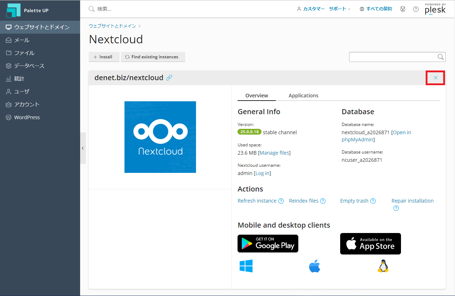Open ウェブサイトとドメイン in the sidebar

40,27
